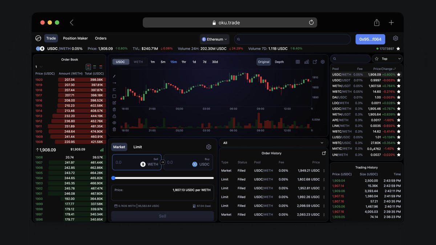Toggle drawings visibility eye icon
The height and width of the screenshot is (245, 436).
[x=114, y=123]
